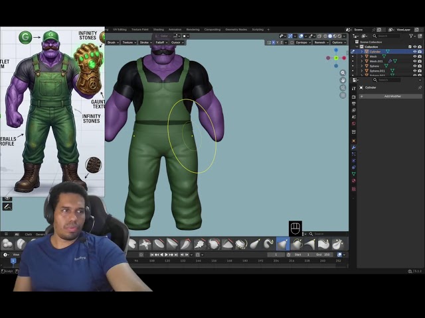This screenshot has height=318, width=425.
Task: Click the navigation gizmo green Y axis
Action: [x=336, y=58]
